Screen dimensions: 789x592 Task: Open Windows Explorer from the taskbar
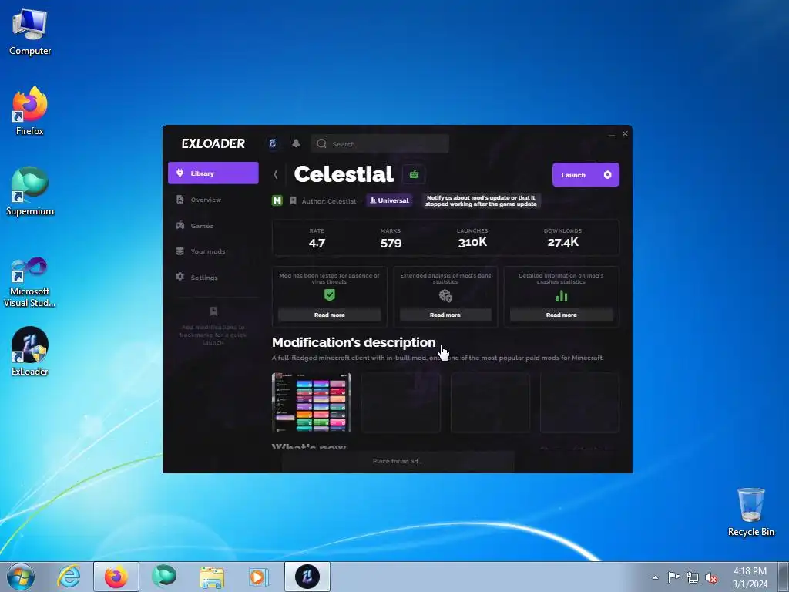[x=212, y=577]
